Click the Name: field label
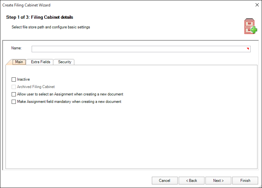The height and width of the screenshot is (188, 262). tap(16, 48)
